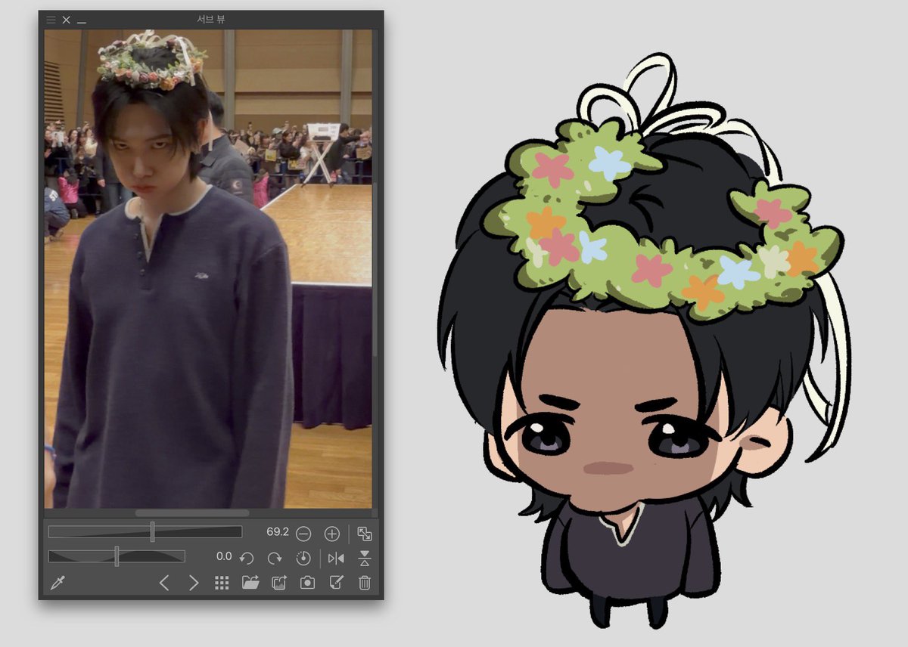
Task: Click the rotation slider handle in Sub View
Action: coord(117,556)
